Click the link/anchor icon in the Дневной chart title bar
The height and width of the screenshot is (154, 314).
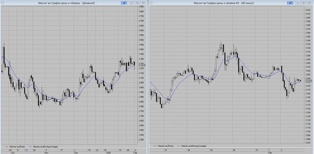click(x=124, y=3)
